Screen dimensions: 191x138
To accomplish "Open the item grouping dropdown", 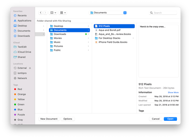I will pos(63,12).
